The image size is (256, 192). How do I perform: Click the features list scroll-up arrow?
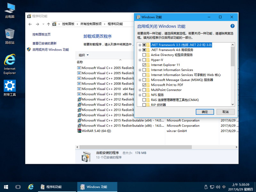click(x=233, y=45)
